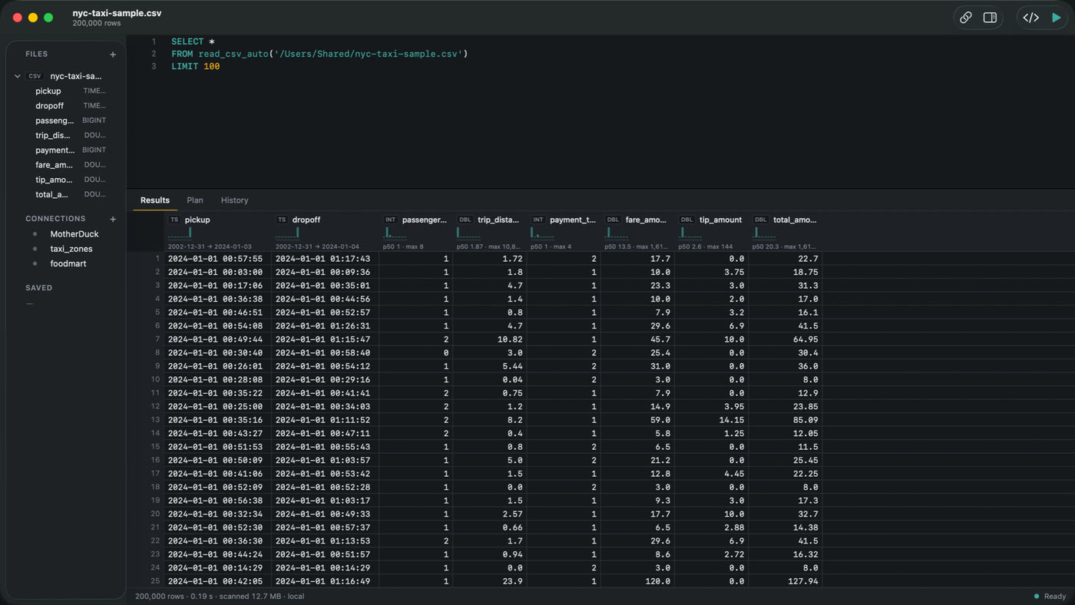Switch to the Results tab
This screenshot has height=605, width=1075.
155,200
